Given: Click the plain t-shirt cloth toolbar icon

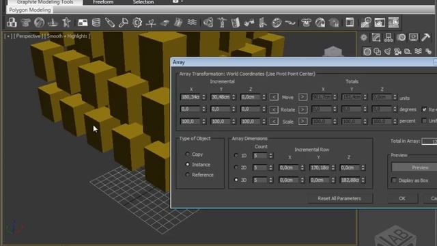Looking at the screenshot, I should click(x=26, y=23).
